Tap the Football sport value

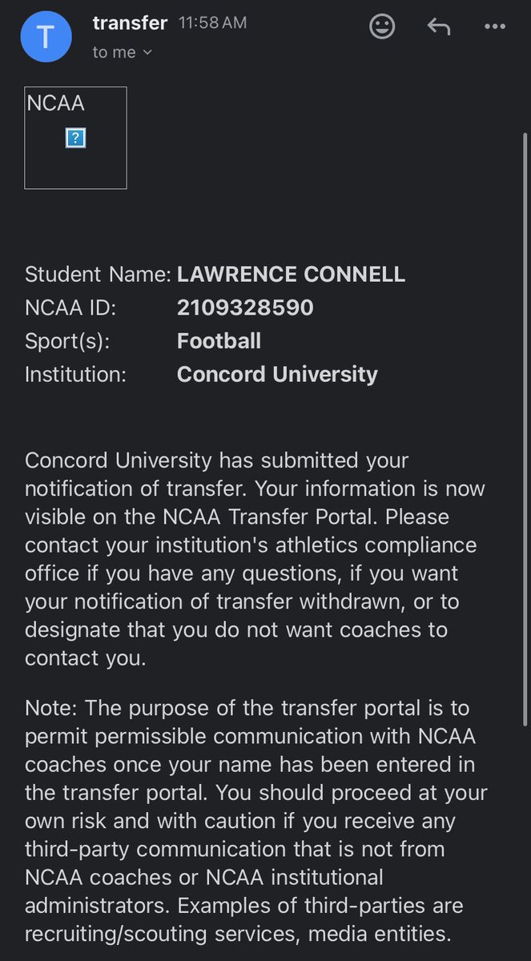(x=219, y=340)
